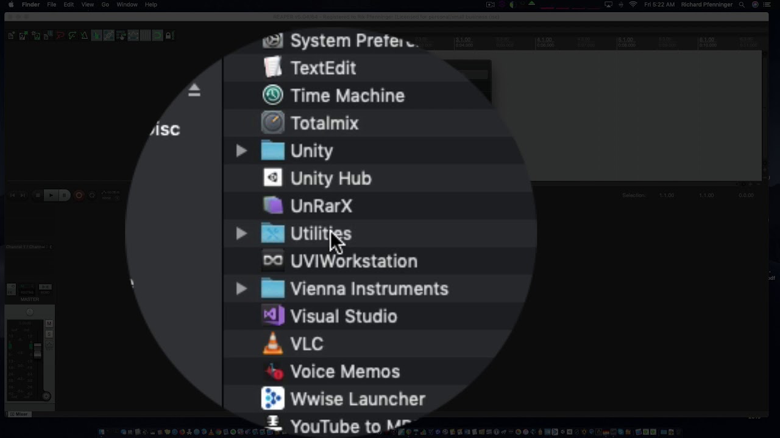780x438 pixels.
Task: Toggle REAPER snap toolbar icon
Action: point(157,36)
